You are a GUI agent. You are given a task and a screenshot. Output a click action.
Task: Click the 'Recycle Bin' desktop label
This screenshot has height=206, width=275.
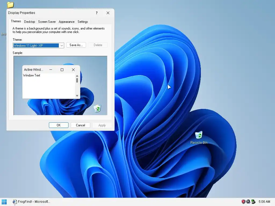click(x=199, y=143)
